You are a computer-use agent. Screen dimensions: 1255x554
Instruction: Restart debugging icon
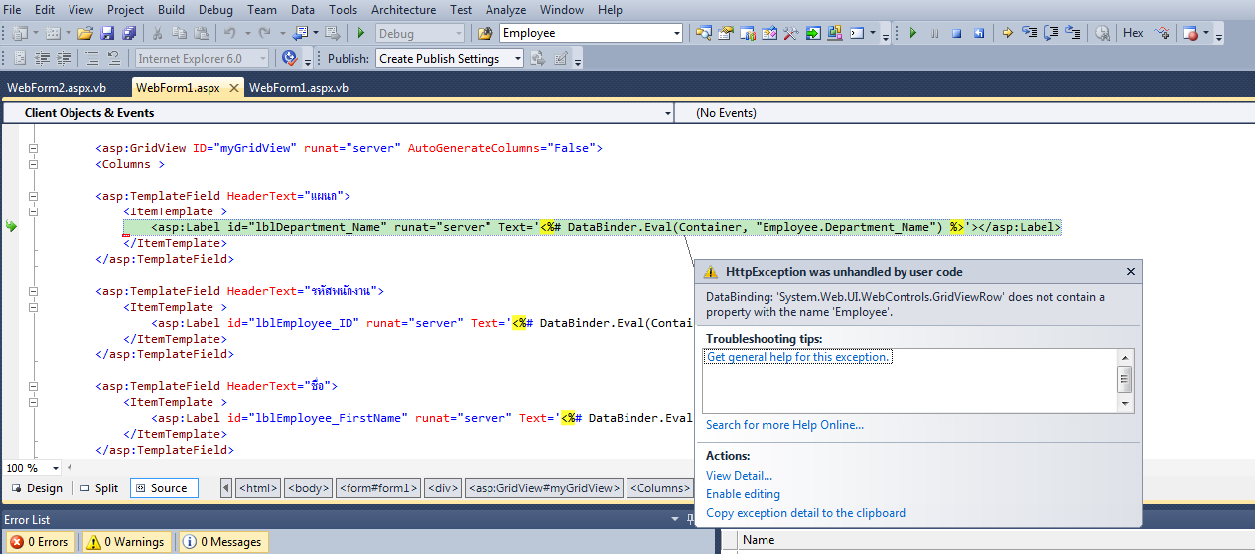(978, 33)
